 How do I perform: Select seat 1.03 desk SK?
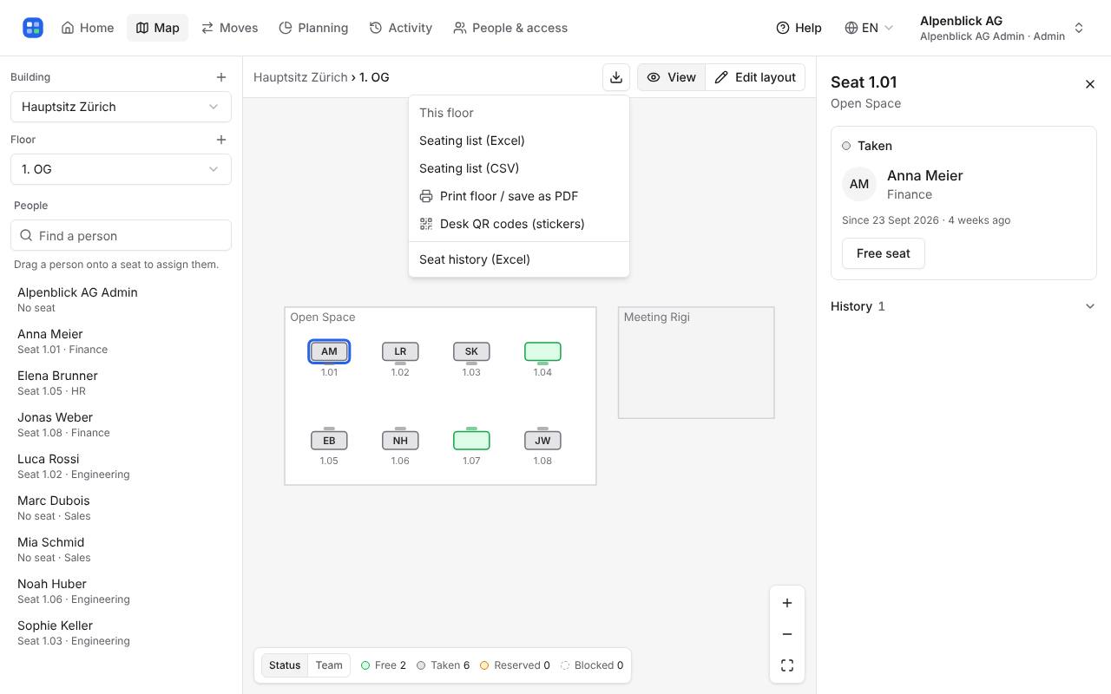[471, 351]
